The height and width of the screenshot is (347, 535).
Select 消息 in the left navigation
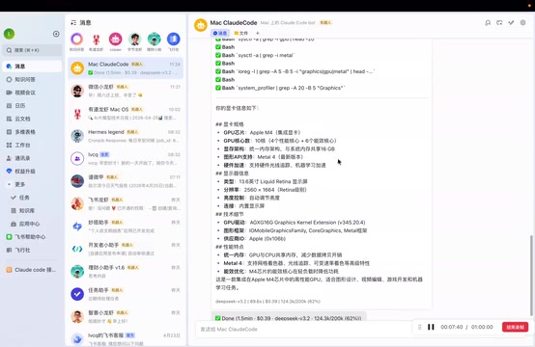point(32,67)
